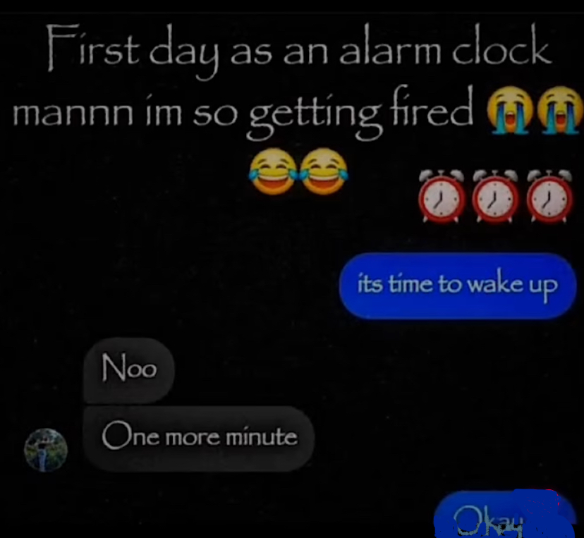Click the second crying face emoji at edge
Image resolution: width=584 pixels, height=538 pixels.
click(561, 110)
